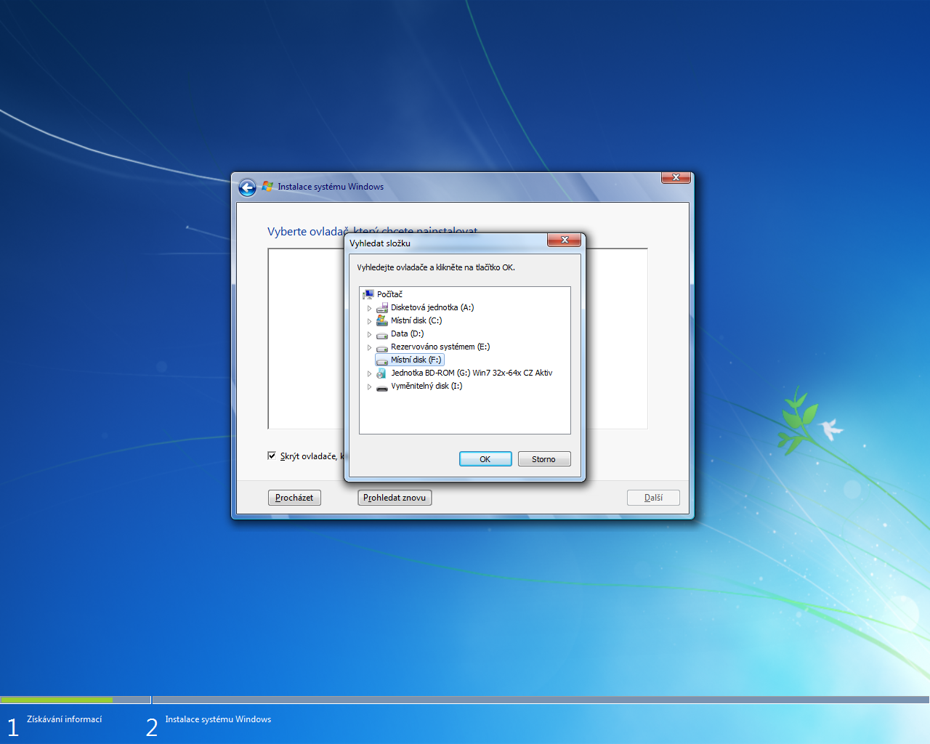Close the Instalace systému Windows window
The image size is (930, 744).
pyautogui.click(x=676, y=177)
